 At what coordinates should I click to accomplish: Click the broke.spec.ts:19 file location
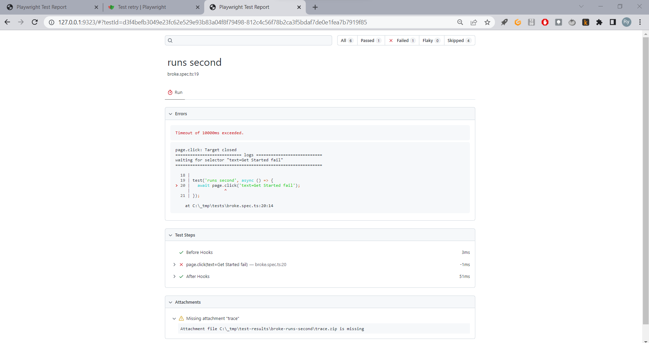pyautogui.click(x=183, y=74)
